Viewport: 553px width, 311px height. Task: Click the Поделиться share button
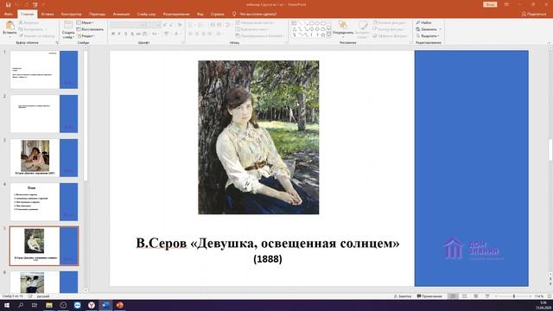point(534,14)
